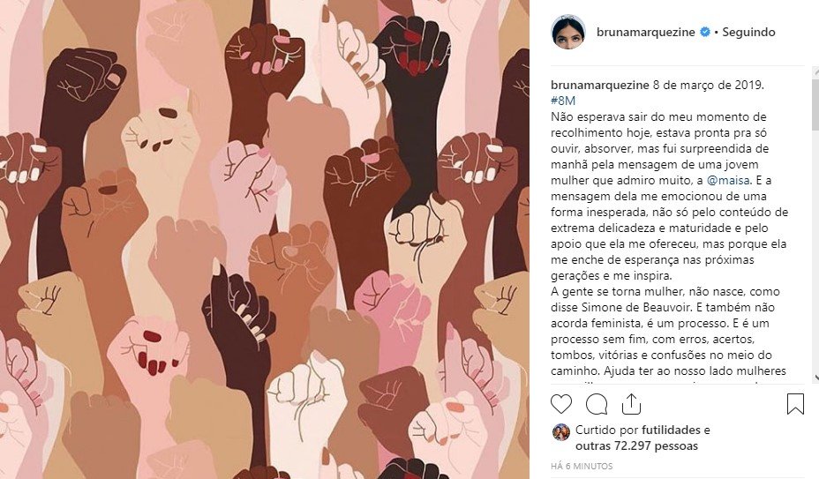The height and width of the screenshot is (479, 819).
Task: Click the scroll down arrow of the caption
Action: 815,378
